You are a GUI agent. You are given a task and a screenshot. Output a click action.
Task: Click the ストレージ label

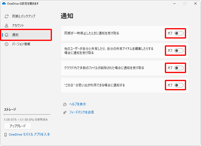pyautogui.click(x=10, y=109)
